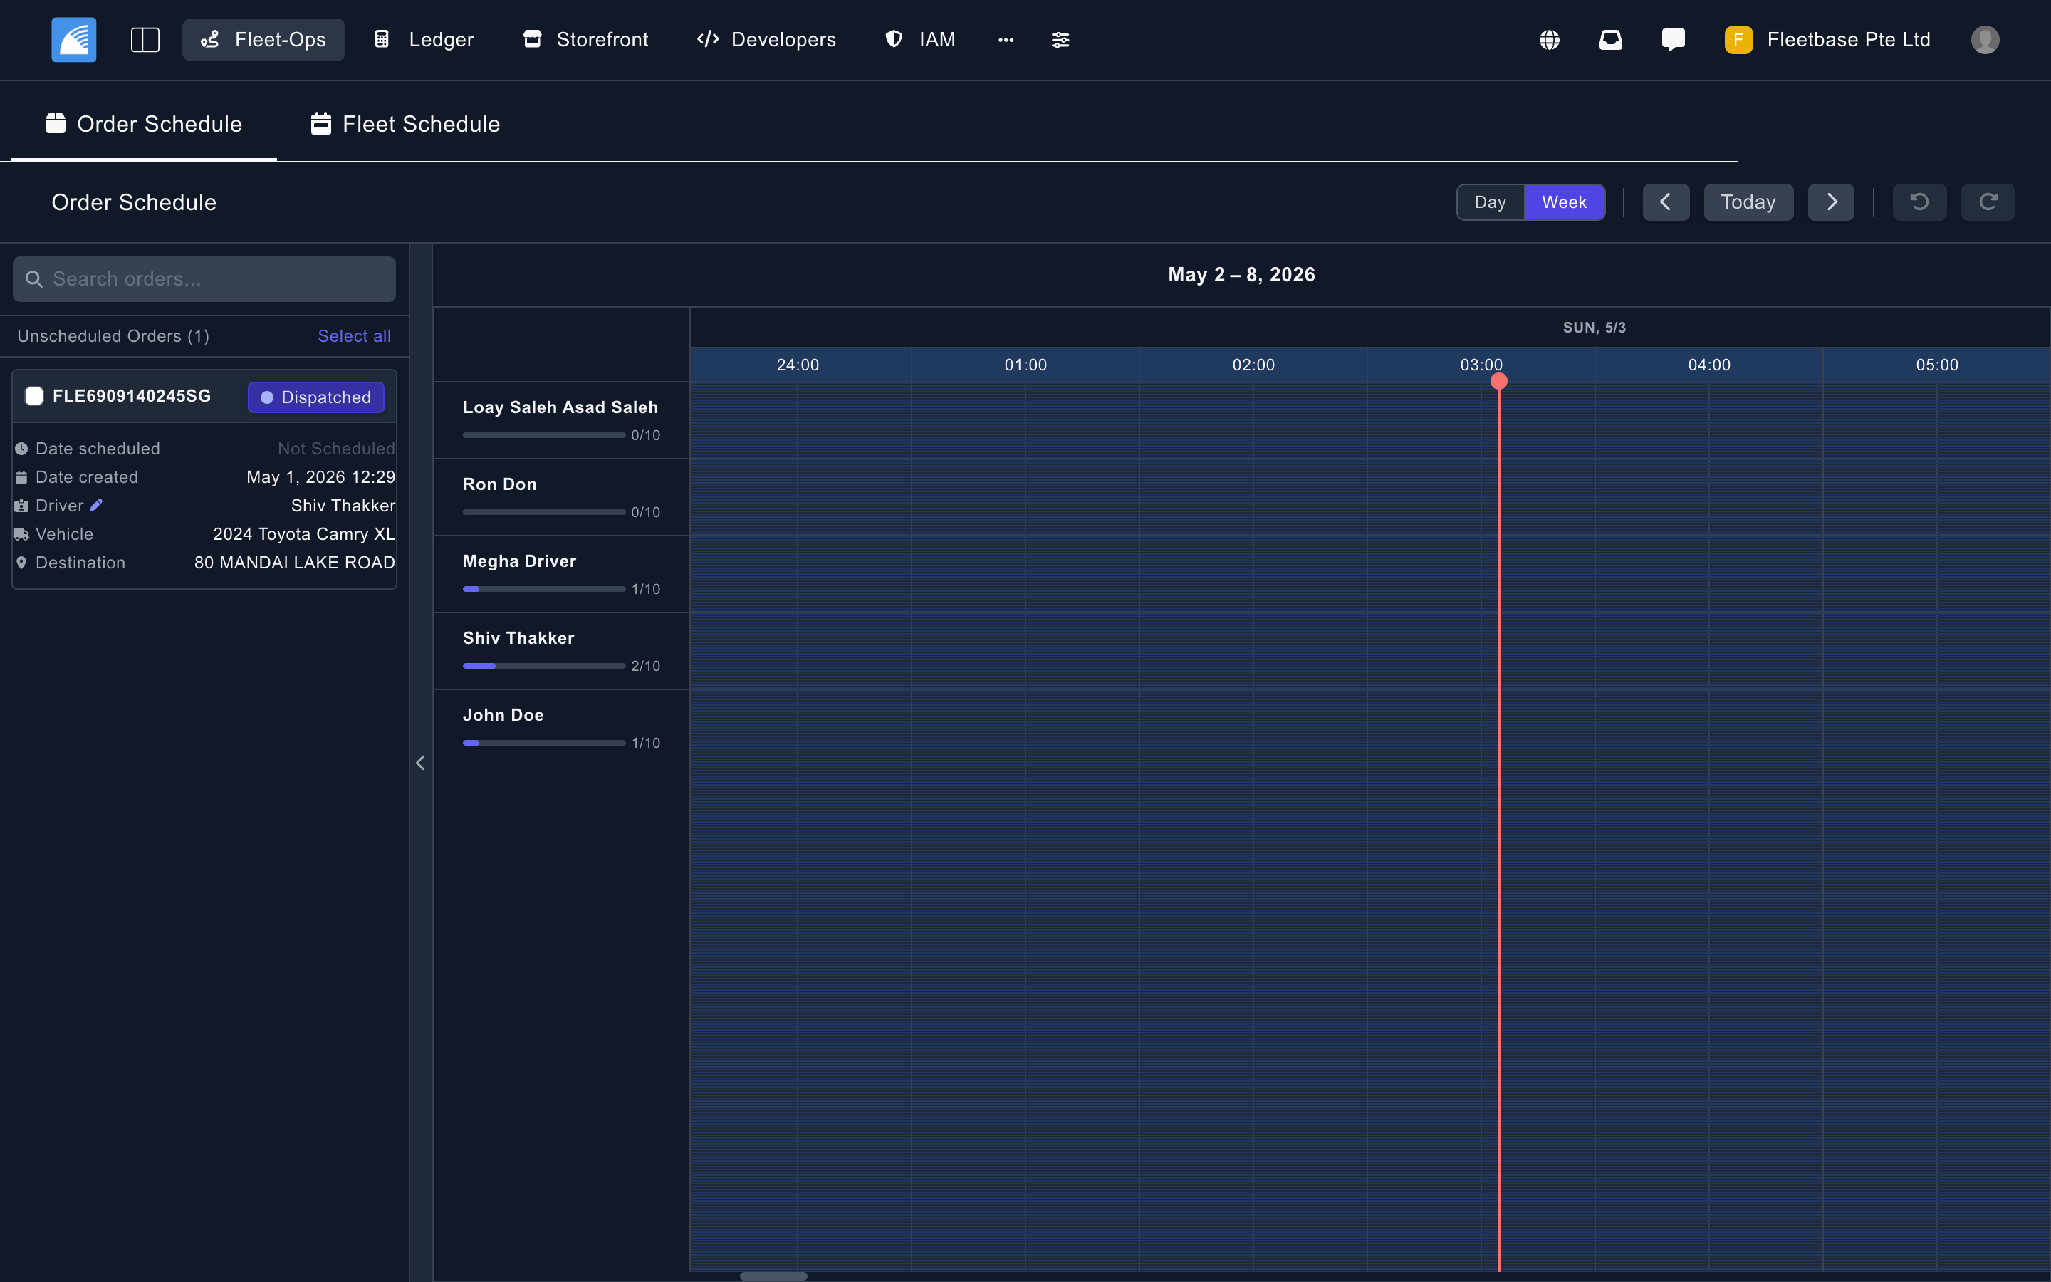
Task: Select the Megha Driver row
Action: tap(561, 574)
